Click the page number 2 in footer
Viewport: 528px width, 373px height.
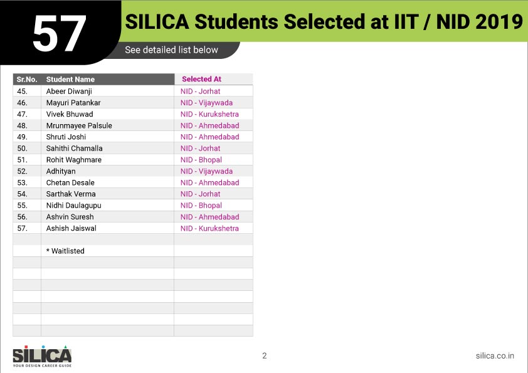click(x=264, y=355)
